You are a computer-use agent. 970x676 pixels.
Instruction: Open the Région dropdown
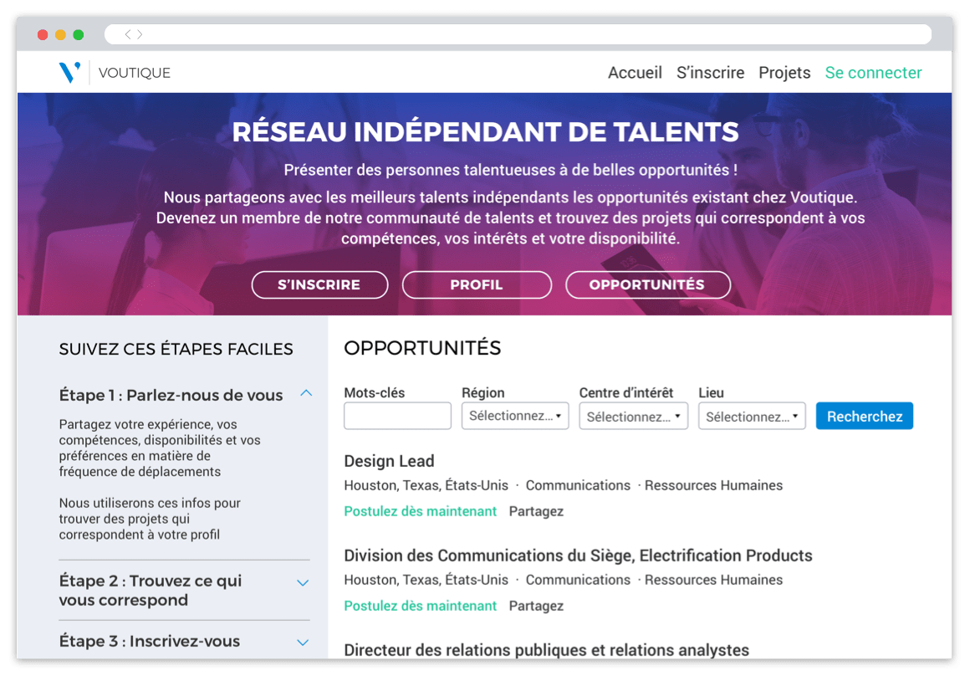pos(515,416)
